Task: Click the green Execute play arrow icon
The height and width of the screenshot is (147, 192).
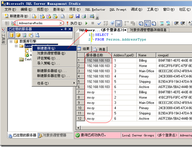Action: 87,23
